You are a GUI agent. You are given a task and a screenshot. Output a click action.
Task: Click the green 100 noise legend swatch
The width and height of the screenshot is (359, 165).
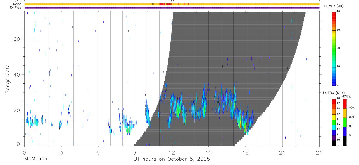click(x=345, y=122)
